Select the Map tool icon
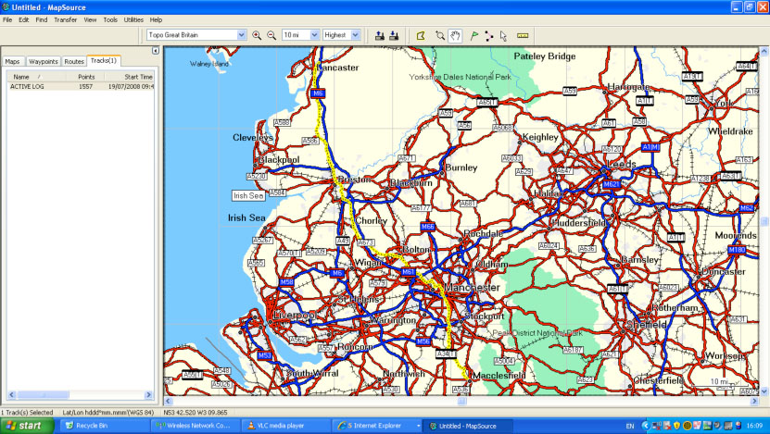Viewport: 770px width, 434px height. (421, 35)
